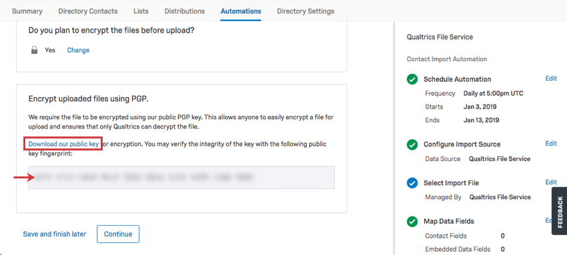Viewport: 567px width, 255px height.
Task: Switch to the Directory Contacts tab
Action: pyautogui.click(x=88, y=11)
